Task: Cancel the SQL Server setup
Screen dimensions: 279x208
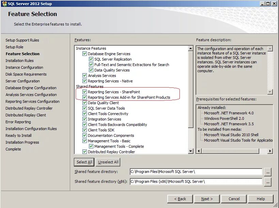Action: (234, 199)
